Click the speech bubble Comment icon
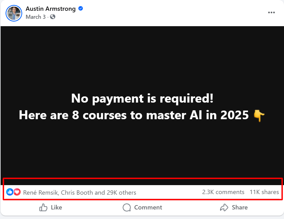The height and width of the screenshot is (219, 284). click(127, 207)
